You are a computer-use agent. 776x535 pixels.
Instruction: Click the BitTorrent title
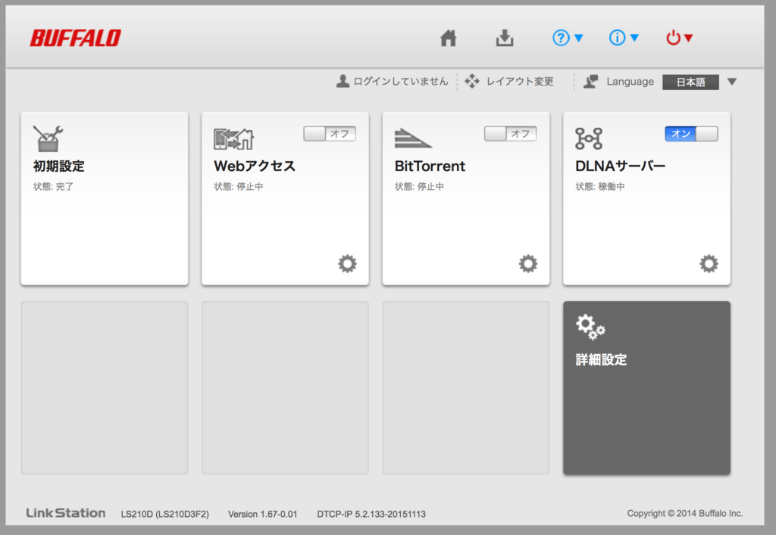(x=430, y=166)
